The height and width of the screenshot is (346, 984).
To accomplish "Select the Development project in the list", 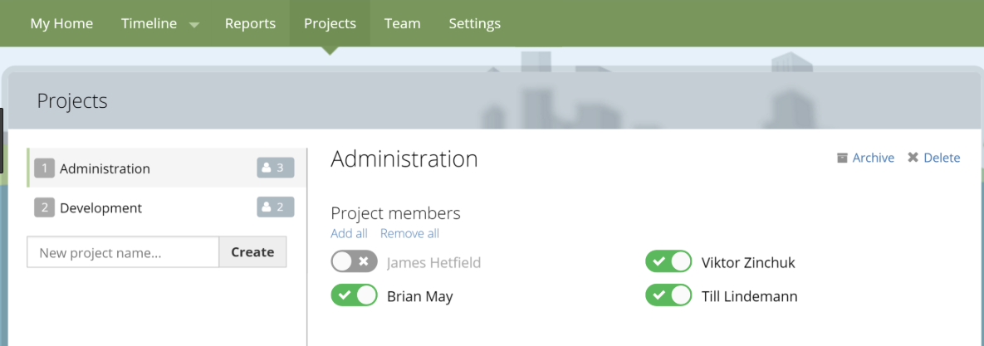I will pyautogui.click(x=166, y=207).
